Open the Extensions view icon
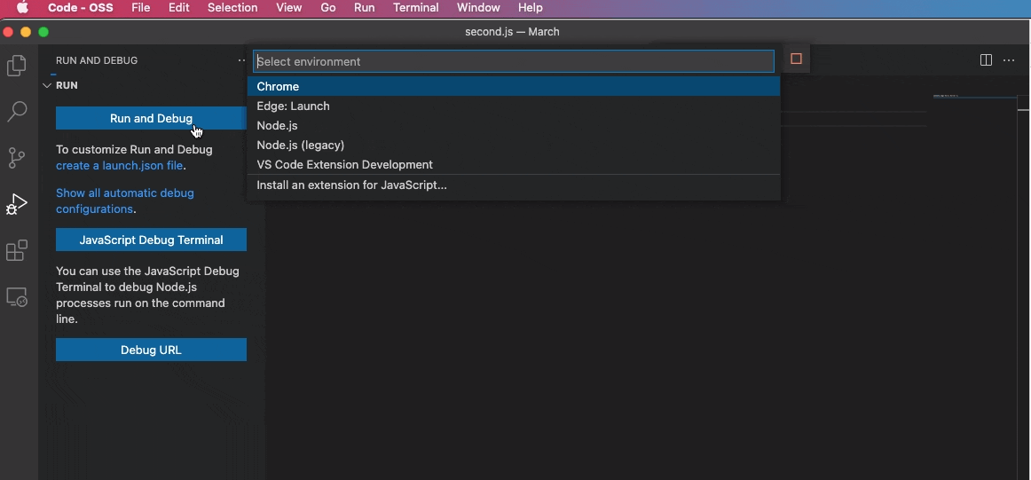Image resolution: width=1031 pixels, height=480 pixels. (17, 251)
